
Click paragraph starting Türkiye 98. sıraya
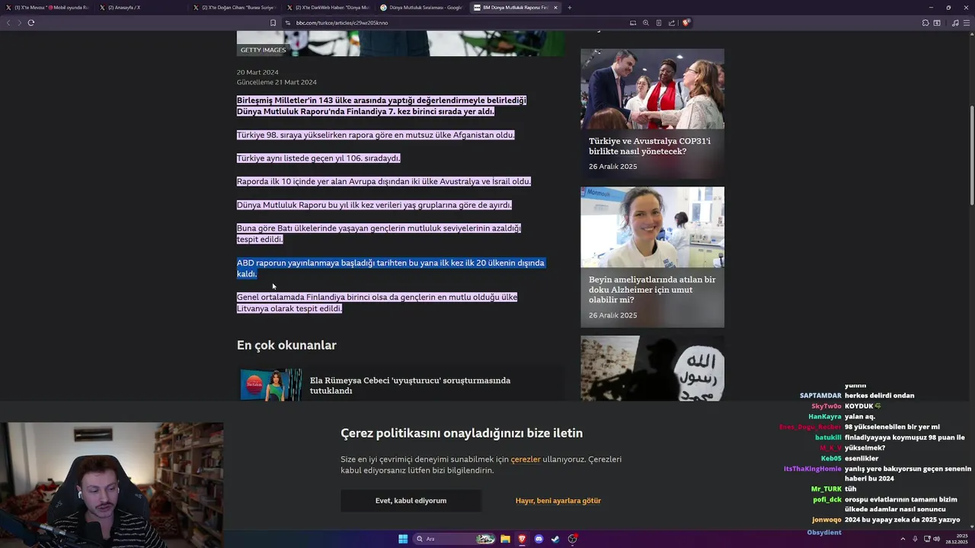coord(376,135)
